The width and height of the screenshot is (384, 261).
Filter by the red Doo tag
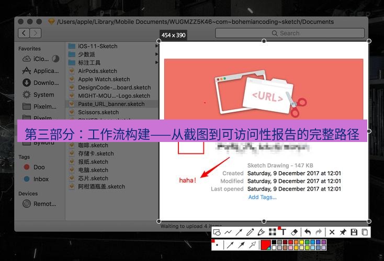[35, 167]
